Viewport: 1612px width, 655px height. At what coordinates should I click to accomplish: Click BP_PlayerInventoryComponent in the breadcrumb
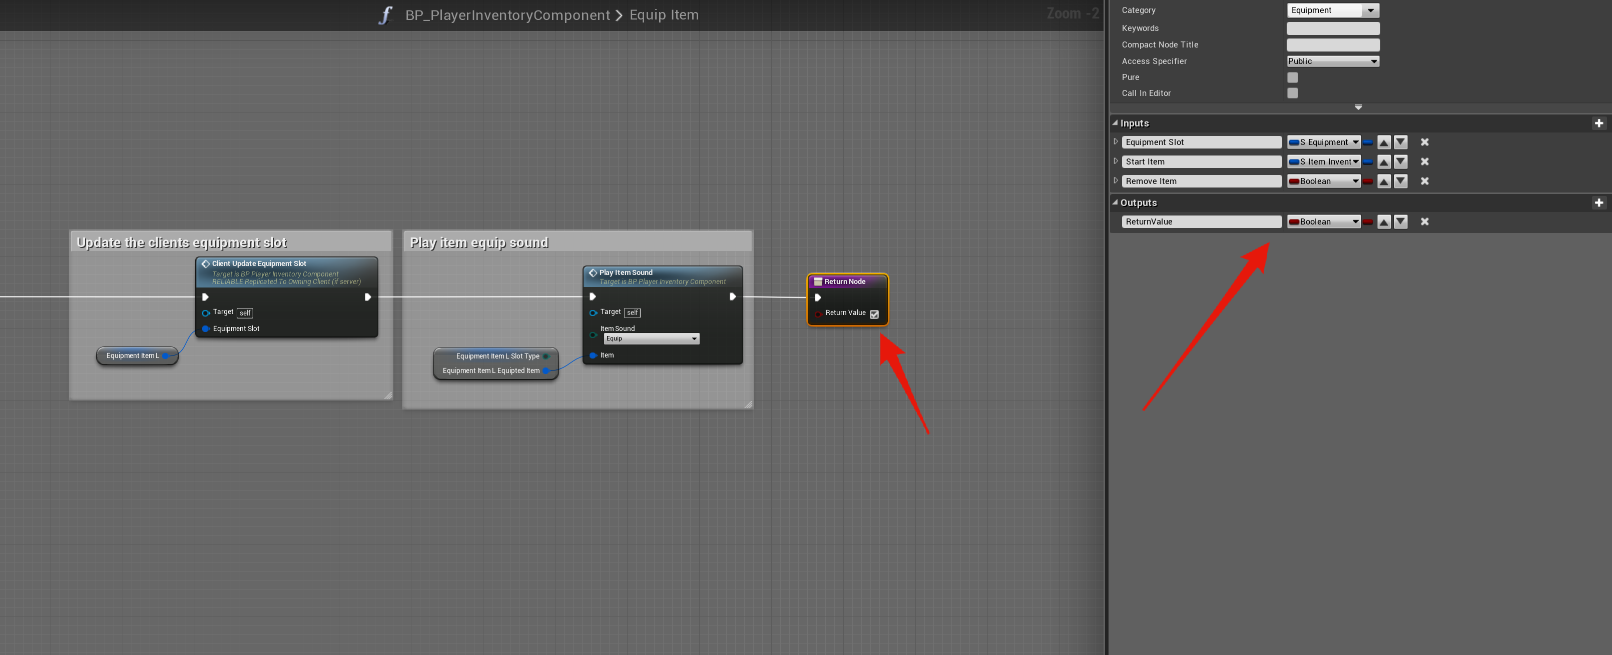[x=507, y=15]
